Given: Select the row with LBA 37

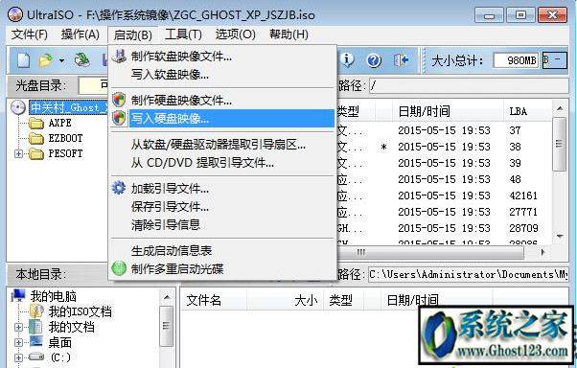Looking at the screenshot, I should pyautogui.click(x=444, y=130).
